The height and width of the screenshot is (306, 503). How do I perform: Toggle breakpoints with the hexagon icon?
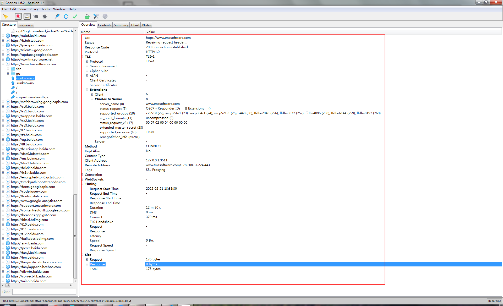coord(45,17)
